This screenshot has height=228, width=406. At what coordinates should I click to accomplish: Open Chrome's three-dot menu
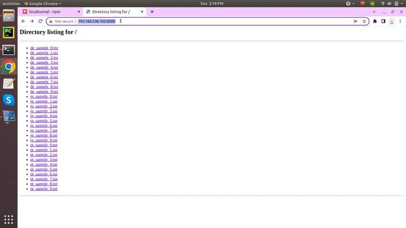pos(400,21)
